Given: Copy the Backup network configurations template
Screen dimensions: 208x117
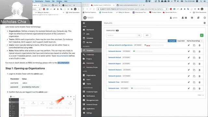Looking at the screenshot, I should coord(194,45).
